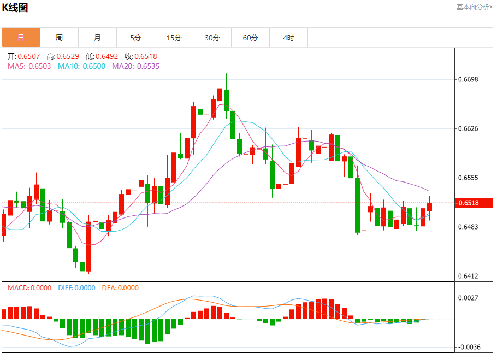
Task: Click the DEA value label
Action: coord(120,288)
